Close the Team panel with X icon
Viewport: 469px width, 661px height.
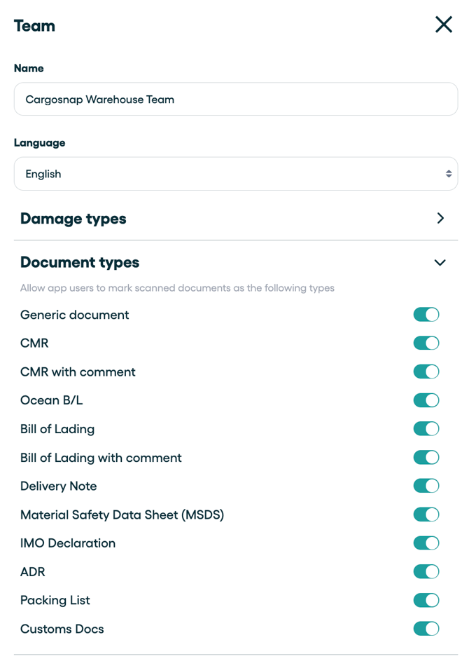(x=443, y=25)
